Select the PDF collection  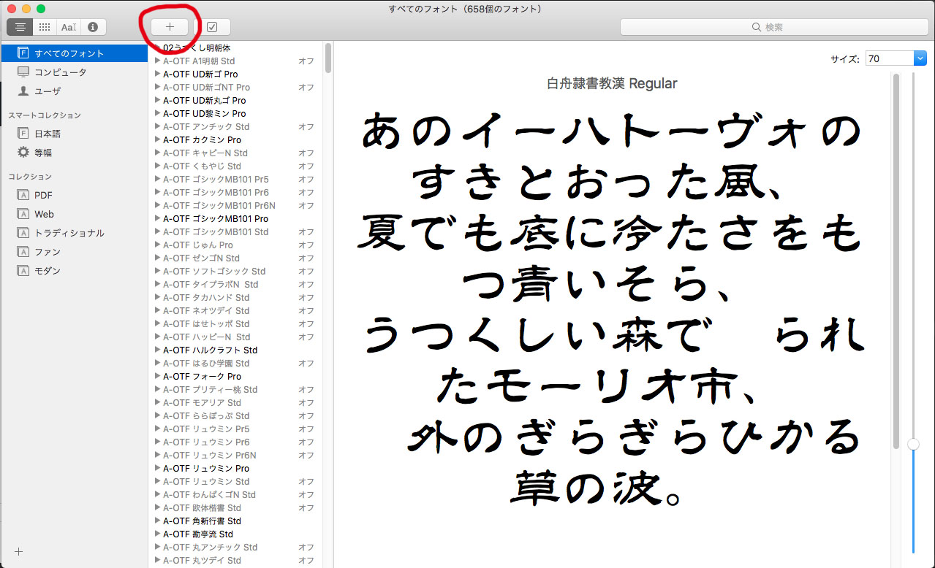click(x=43, y=195)
